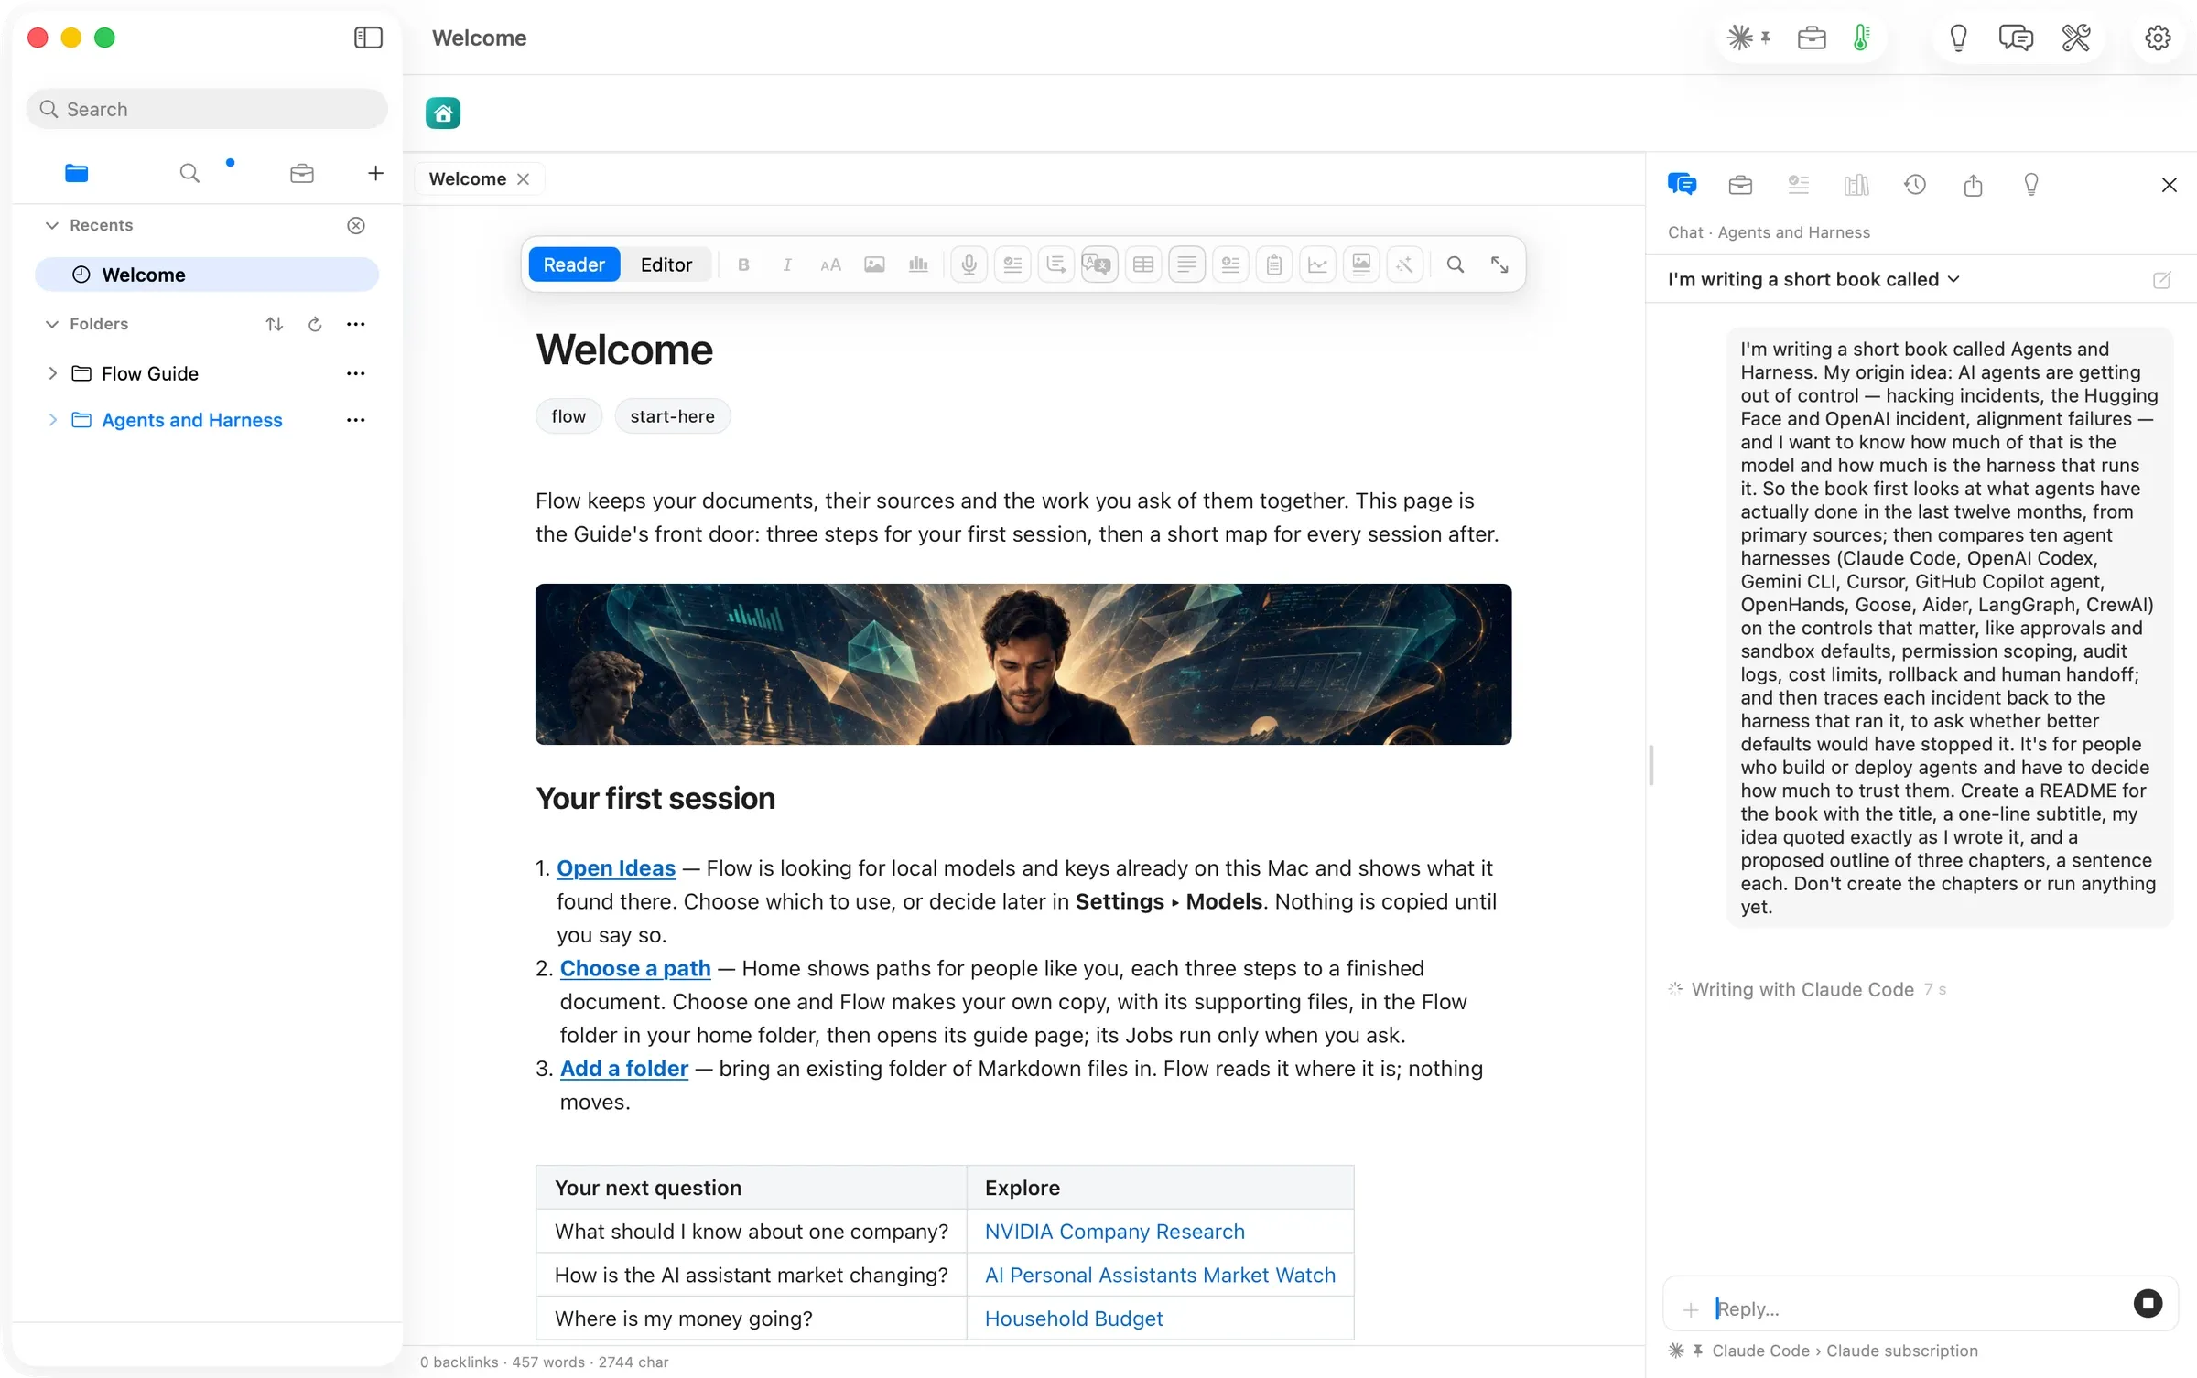
Task: Expand the Flow Guide folder
Action: coord(52,373)
